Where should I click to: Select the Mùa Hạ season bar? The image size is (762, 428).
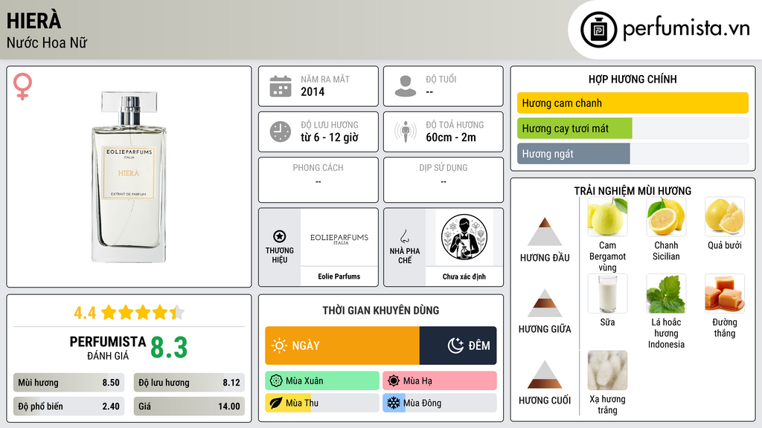(439, 381)
